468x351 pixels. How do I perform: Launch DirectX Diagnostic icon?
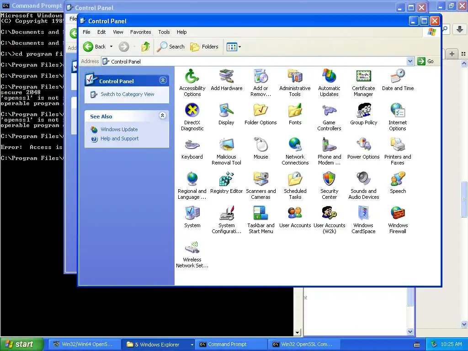tap(192, 117)
